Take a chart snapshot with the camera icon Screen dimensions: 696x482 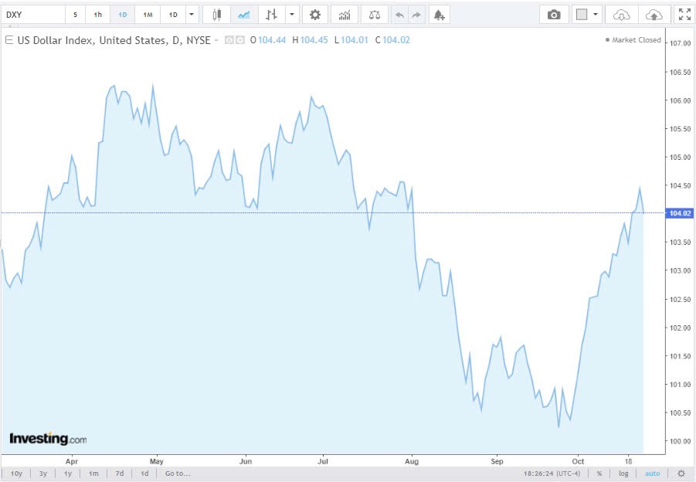coord(553,14)
